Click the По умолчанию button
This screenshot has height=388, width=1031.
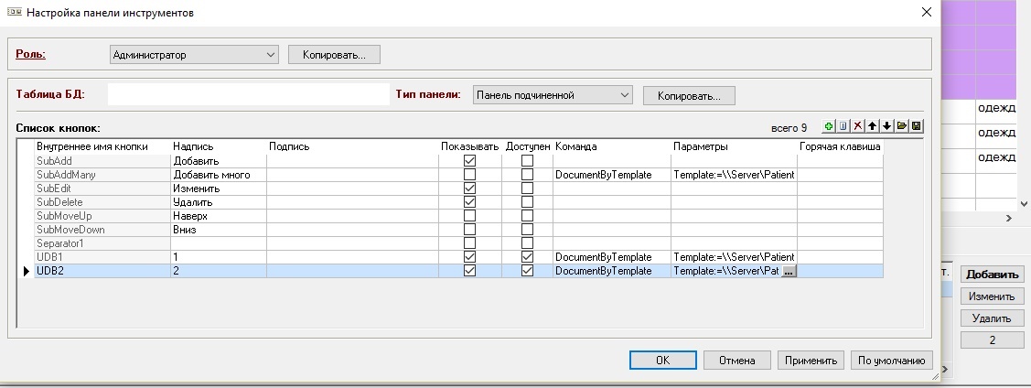click(893, 361)
